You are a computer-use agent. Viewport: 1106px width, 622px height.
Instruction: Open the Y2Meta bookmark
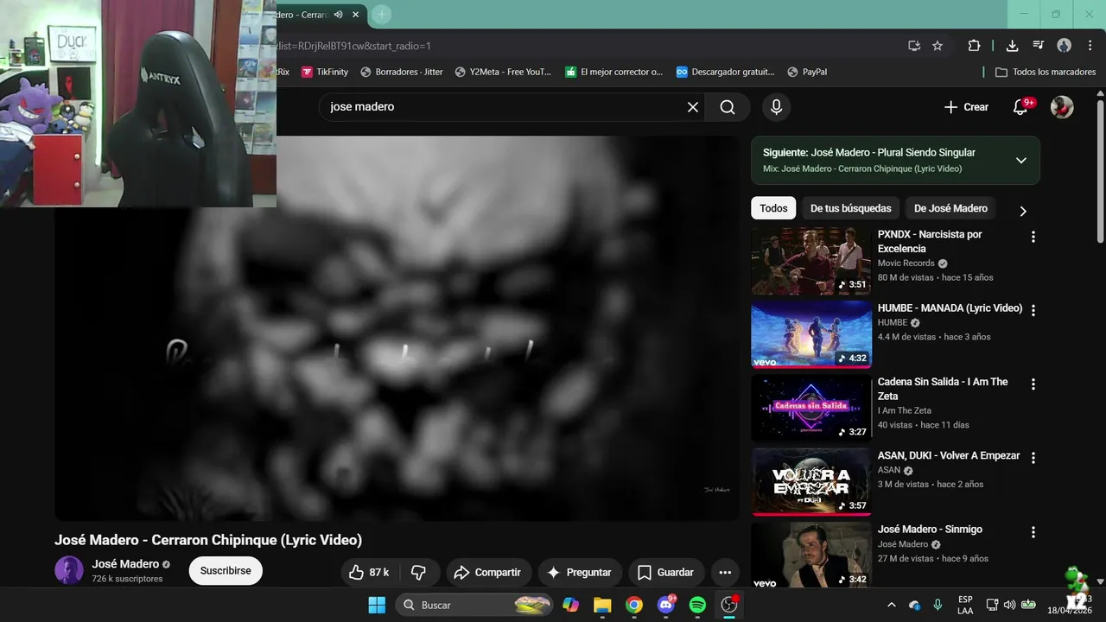503,72
